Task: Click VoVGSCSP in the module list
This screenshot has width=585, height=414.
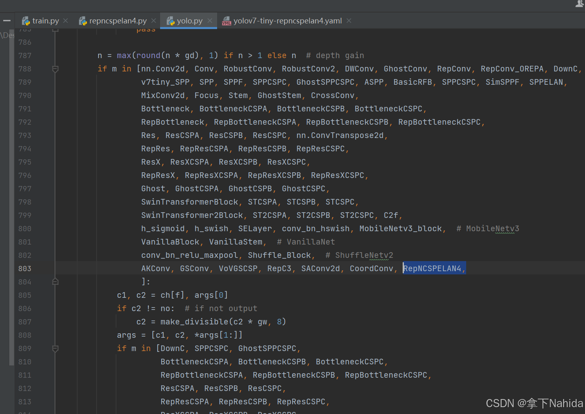Action: tap(238, 269)
